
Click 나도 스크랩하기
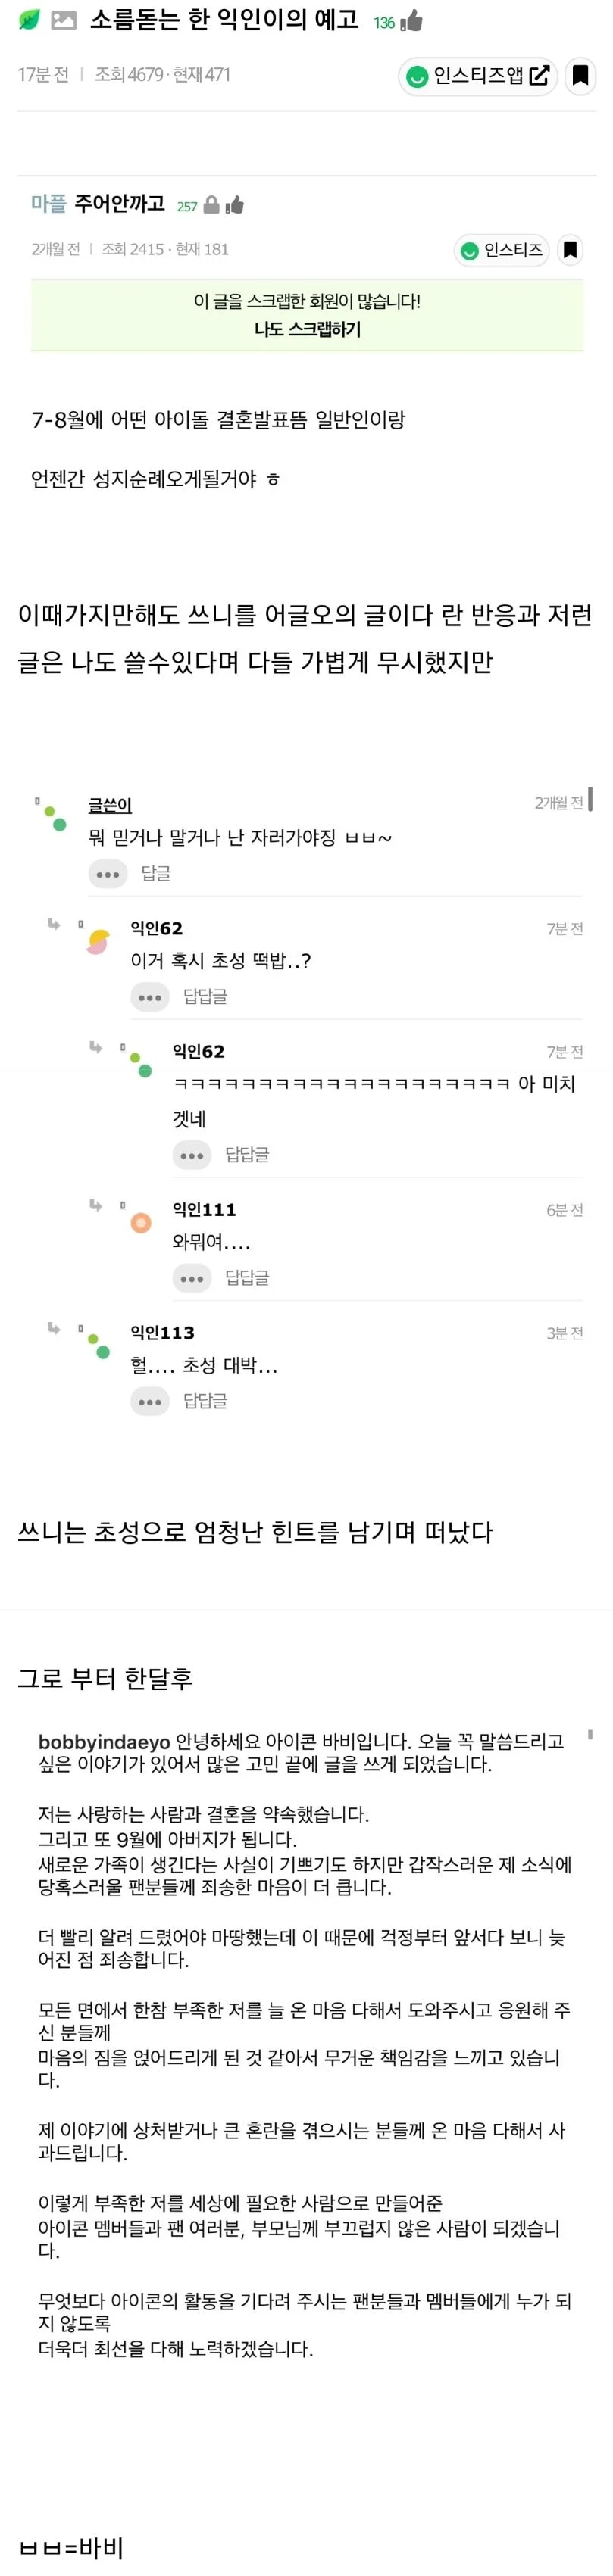(307, 329)
